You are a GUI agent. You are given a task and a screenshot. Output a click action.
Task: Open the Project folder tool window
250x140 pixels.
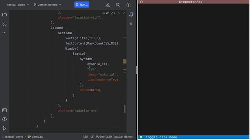[4, 15]
